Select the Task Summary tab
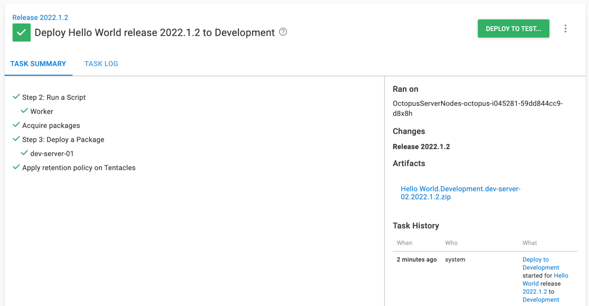Image resolution: width=589 pixels, height=306 pixels. click(38, 64)
